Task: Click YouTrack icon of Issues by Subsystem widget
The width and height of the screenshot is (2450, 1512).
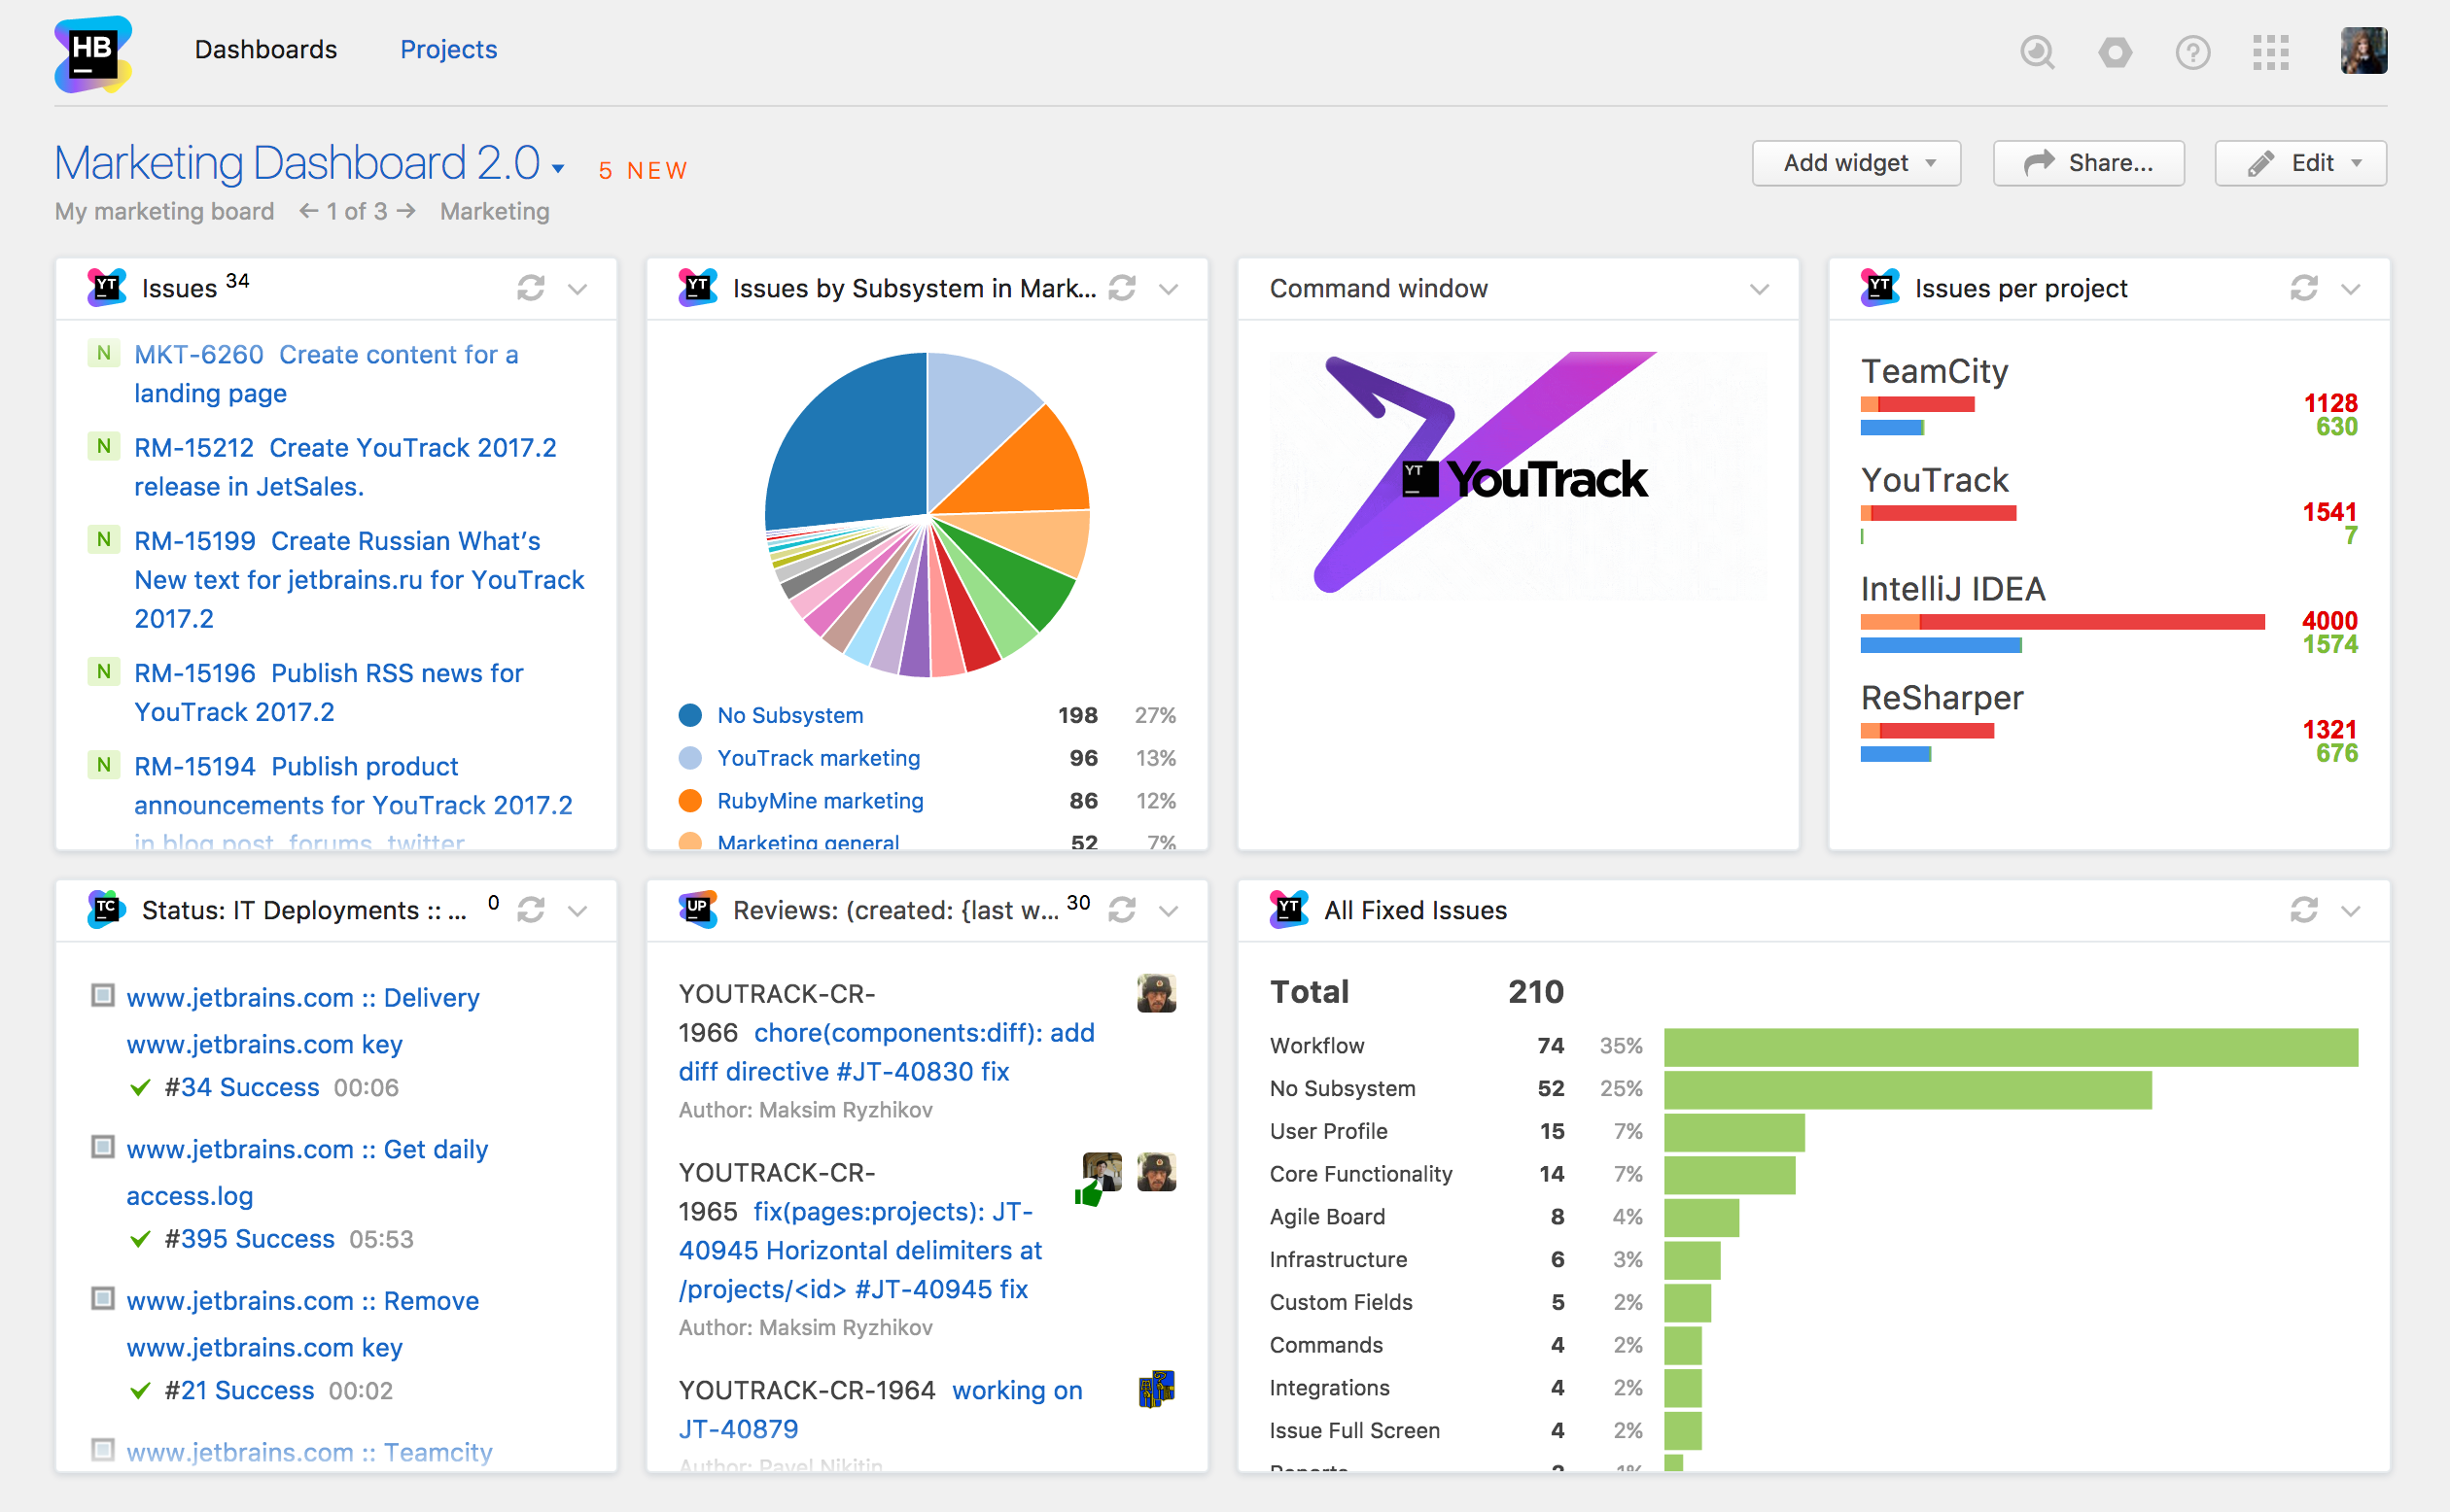Action: point(697,287)
